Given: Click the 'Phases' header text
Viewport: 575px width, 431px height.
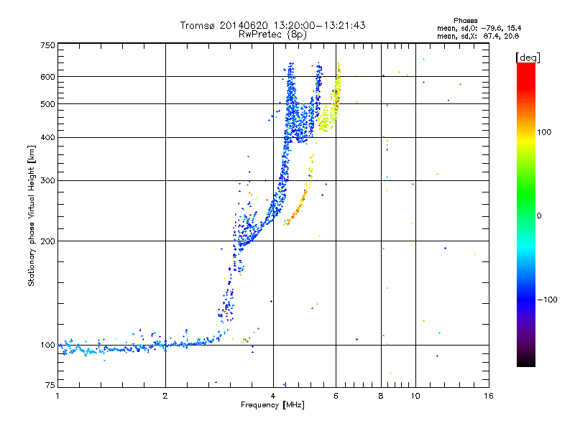Looking at the screenshot, I should click(465, 21).
